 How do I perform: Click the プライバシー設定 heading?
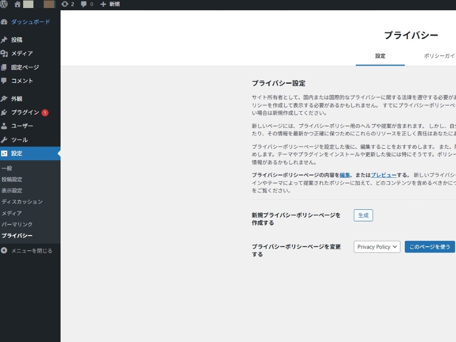point(279,83)
